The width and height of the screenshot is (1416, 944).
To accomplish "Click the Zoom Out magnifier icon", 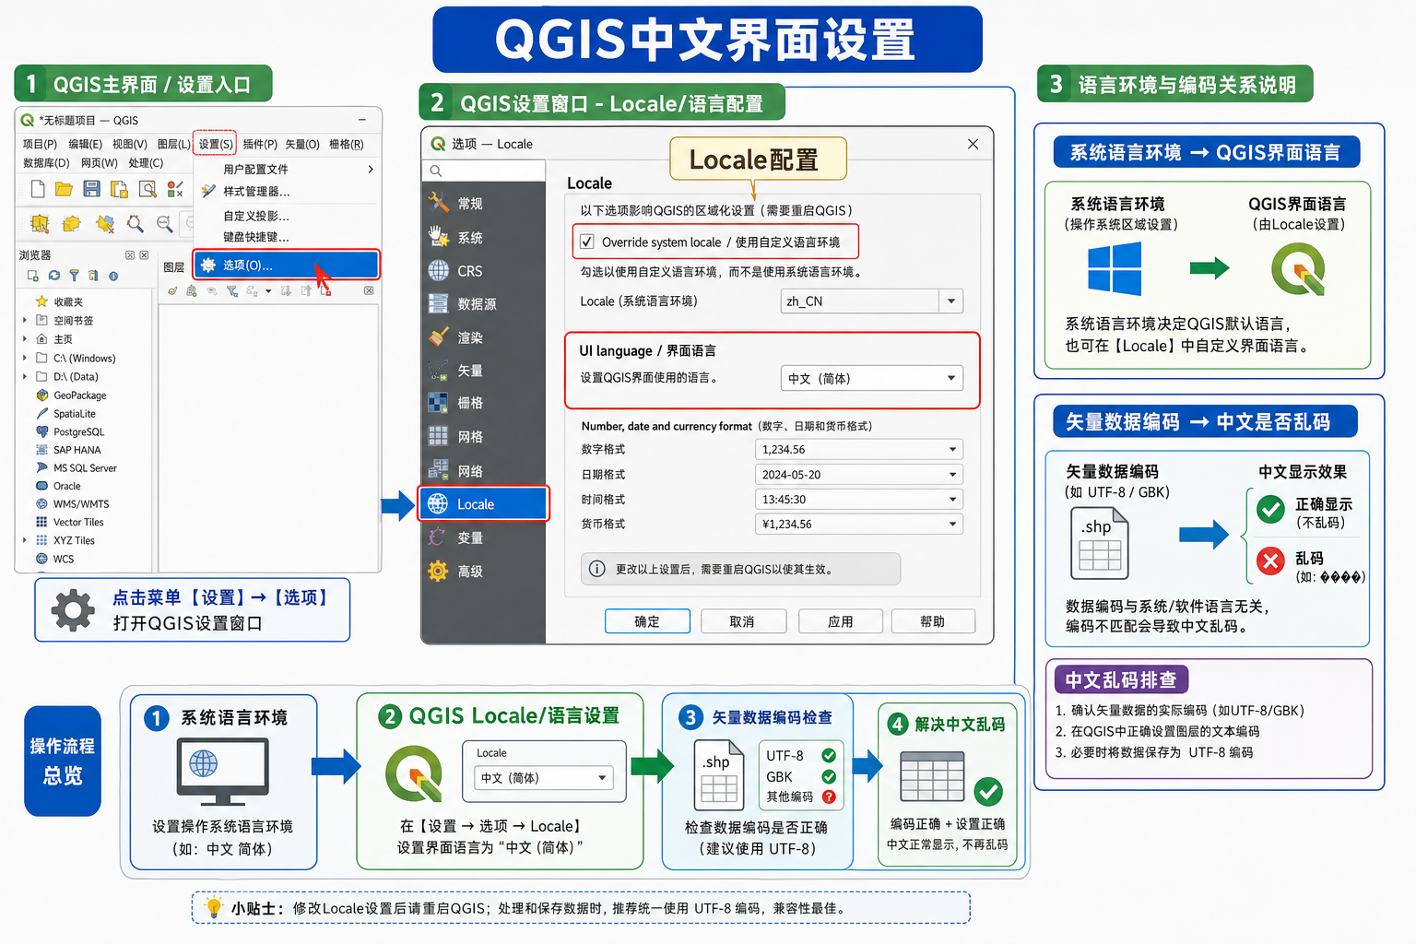I will (164, 223).
